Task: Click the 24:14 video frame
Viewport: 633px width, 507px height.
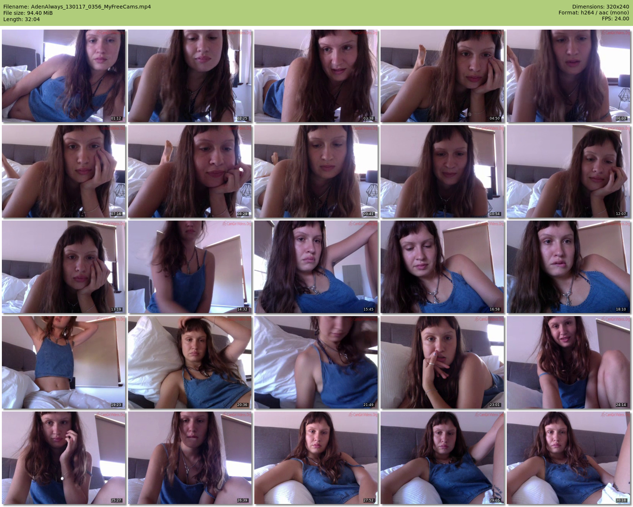Action: [x=569, y=362]
